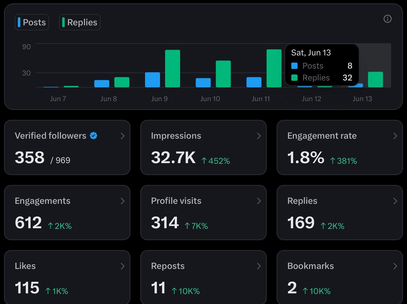
Task: Click the 11 reposts value
Action: [x=158, y=288]
